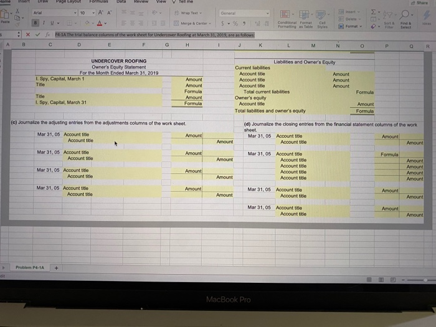Screen dimensions: 436x327
Task: Click the fx Insert Function button
Action: pyautogui.click(x=47, y=34)
